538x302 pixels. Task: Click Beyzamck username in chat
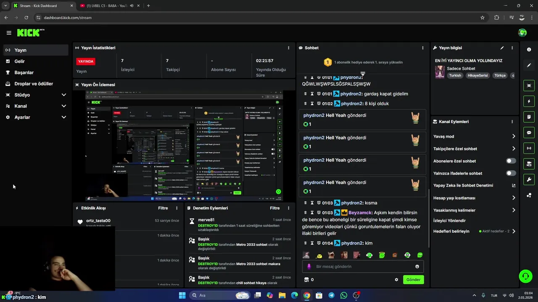[x=360, y=213]
